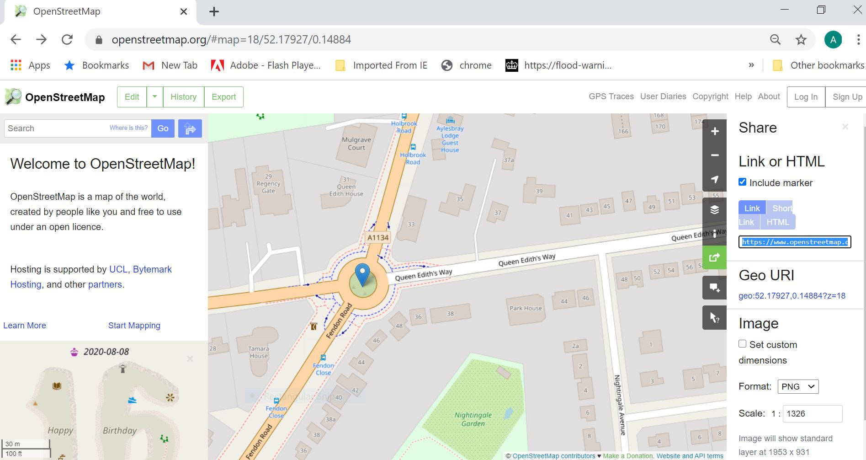Click the map zoom in plus button
The width and height of the screenshot is (866, 460).
click(x=714, y=132)
